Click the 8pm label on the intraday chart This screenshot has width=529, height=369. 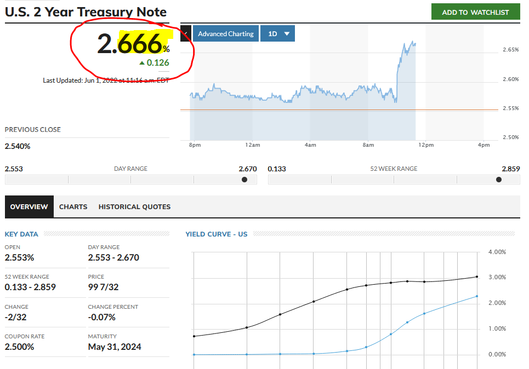[195, 145]
